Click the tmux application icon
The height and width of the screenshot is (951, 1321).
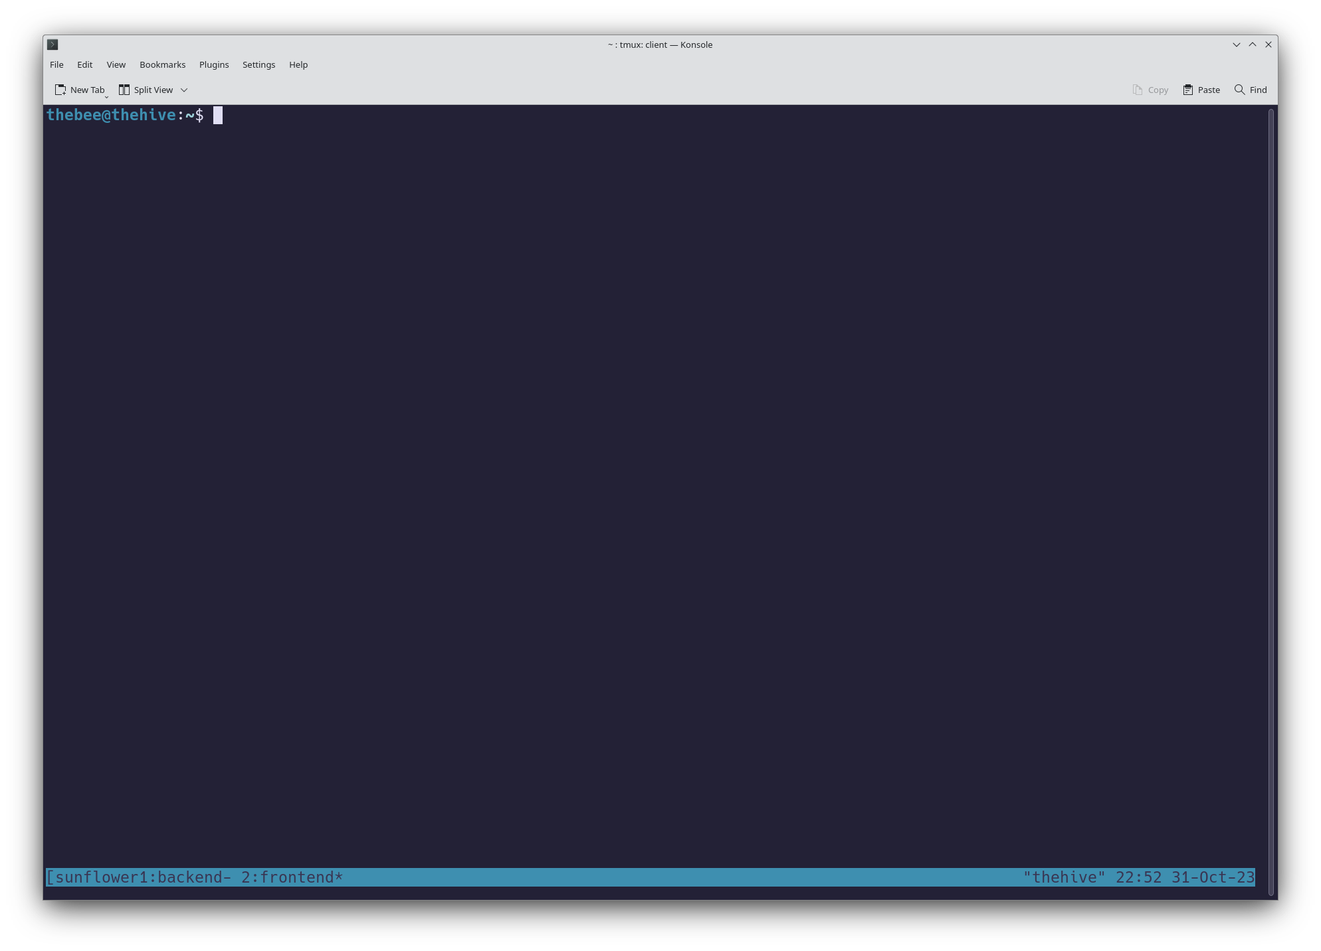[x=52, y=43]
